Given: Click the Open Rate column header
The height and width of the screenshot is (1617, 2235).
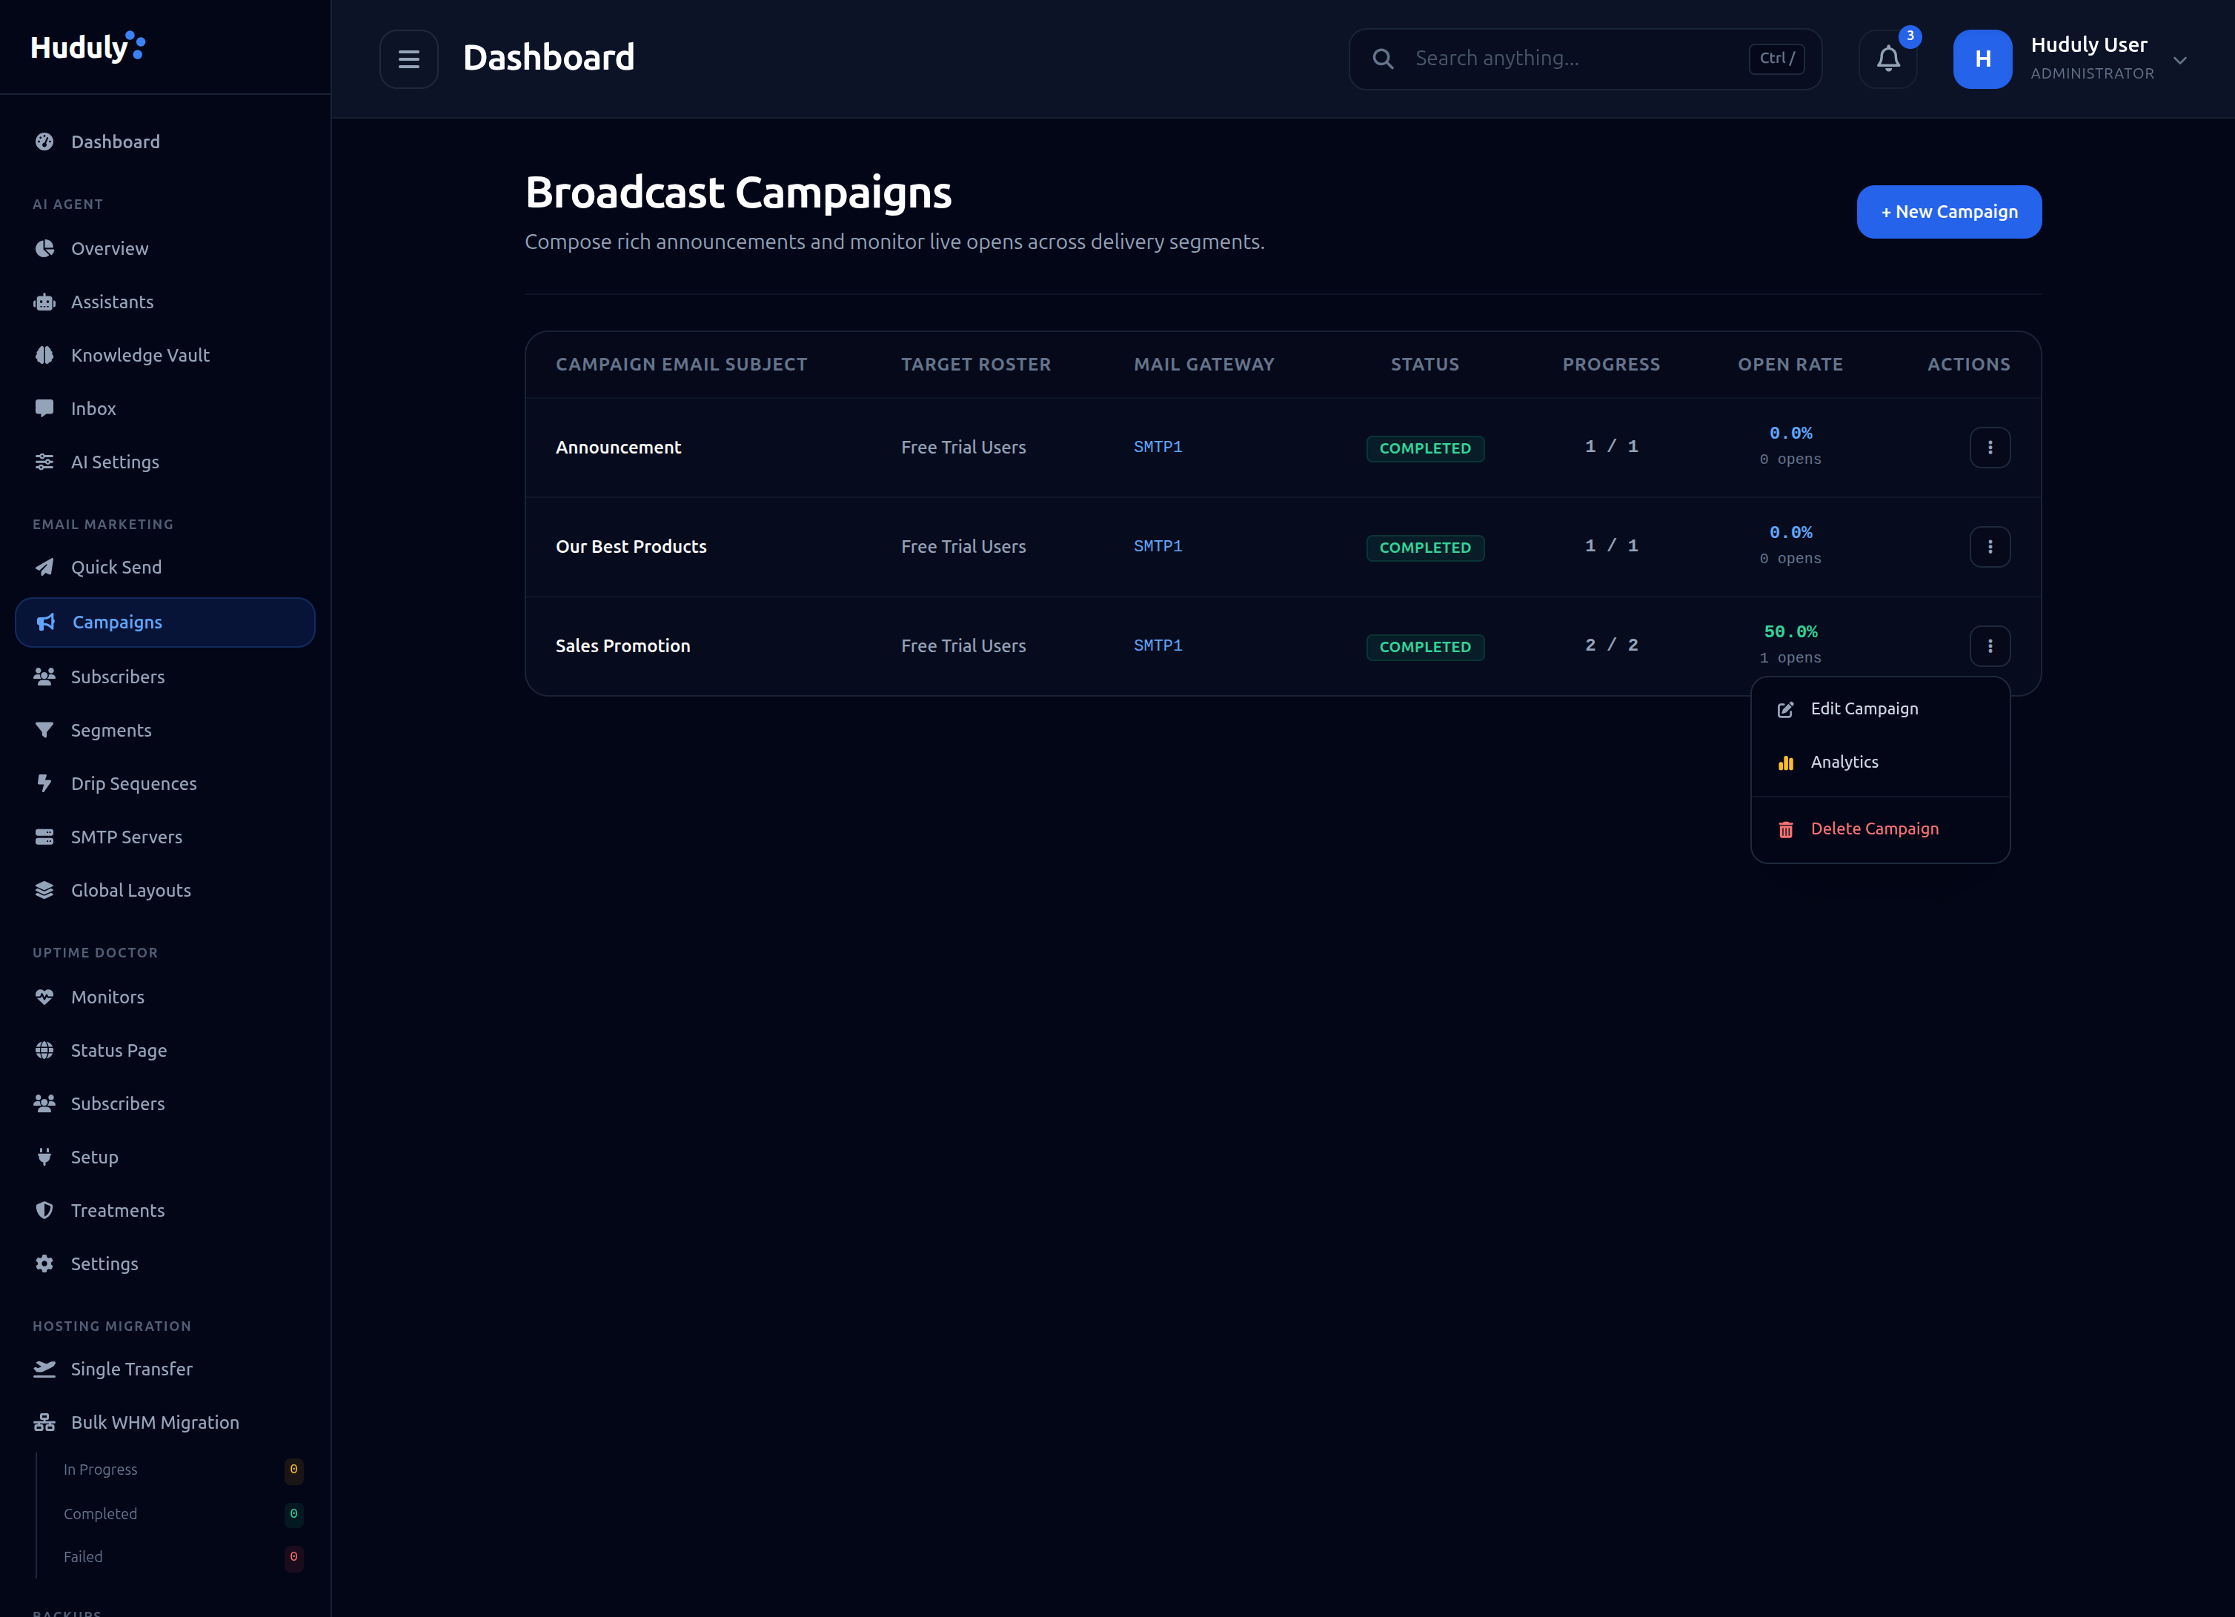Looking at the screenshot, I should (x=1790, y=365).
